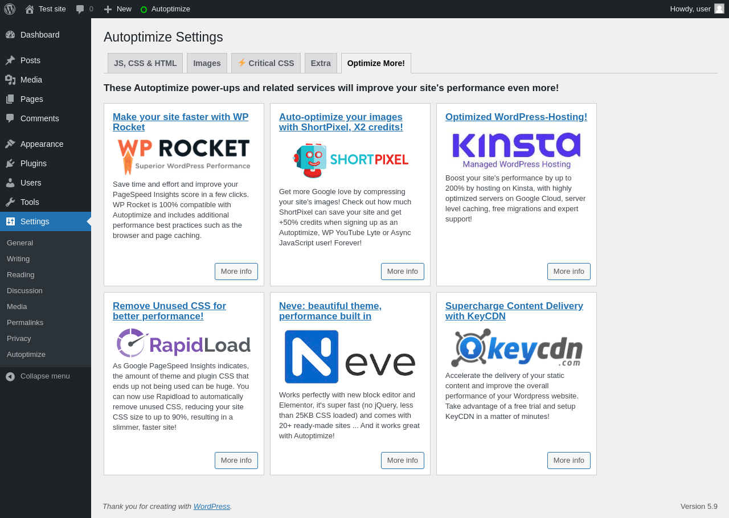Click the RapidLoad logo image
The width and height of the screenshot is (729, 518).
[184, 343]
